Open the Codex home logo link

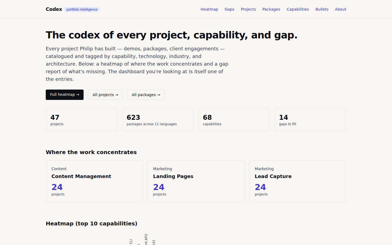pyautogui.click(x=54, y=9)
